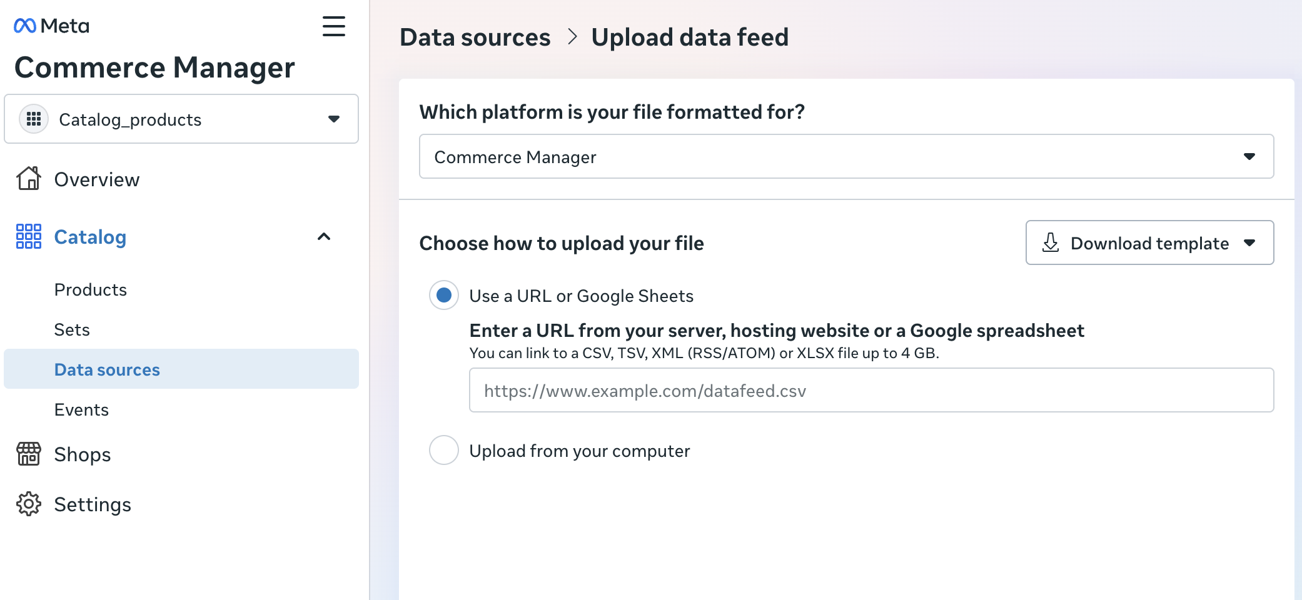The height and width of the screenshot is (600, 1302).
Task: Toggle the hamburger menu icon
Action: (333, 26)
